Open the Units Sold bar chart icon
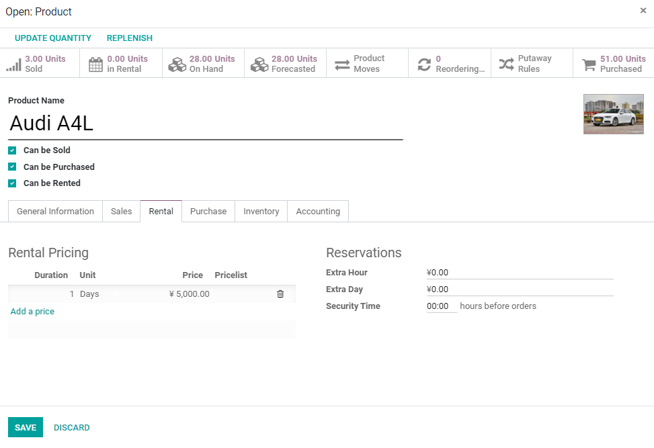 pyautogui.click(x=13, y=64)
